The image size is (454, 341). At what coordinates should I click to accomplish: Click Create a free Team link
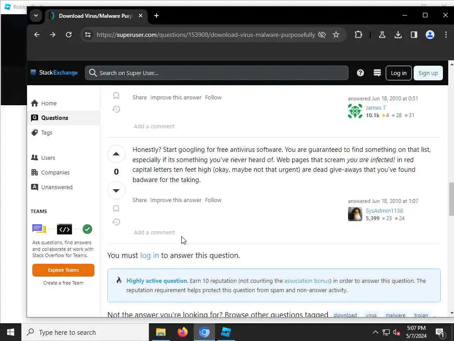pos(63,283)
